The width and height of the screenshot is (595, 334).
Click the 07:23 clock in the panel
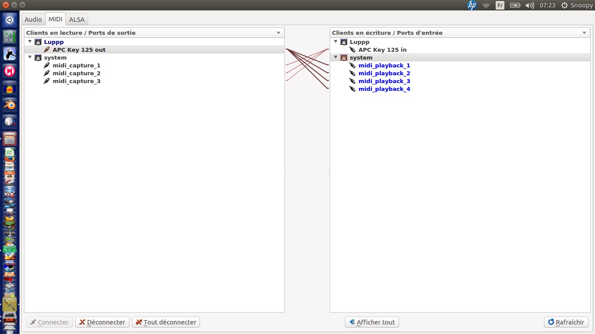(x=547, y=5)
